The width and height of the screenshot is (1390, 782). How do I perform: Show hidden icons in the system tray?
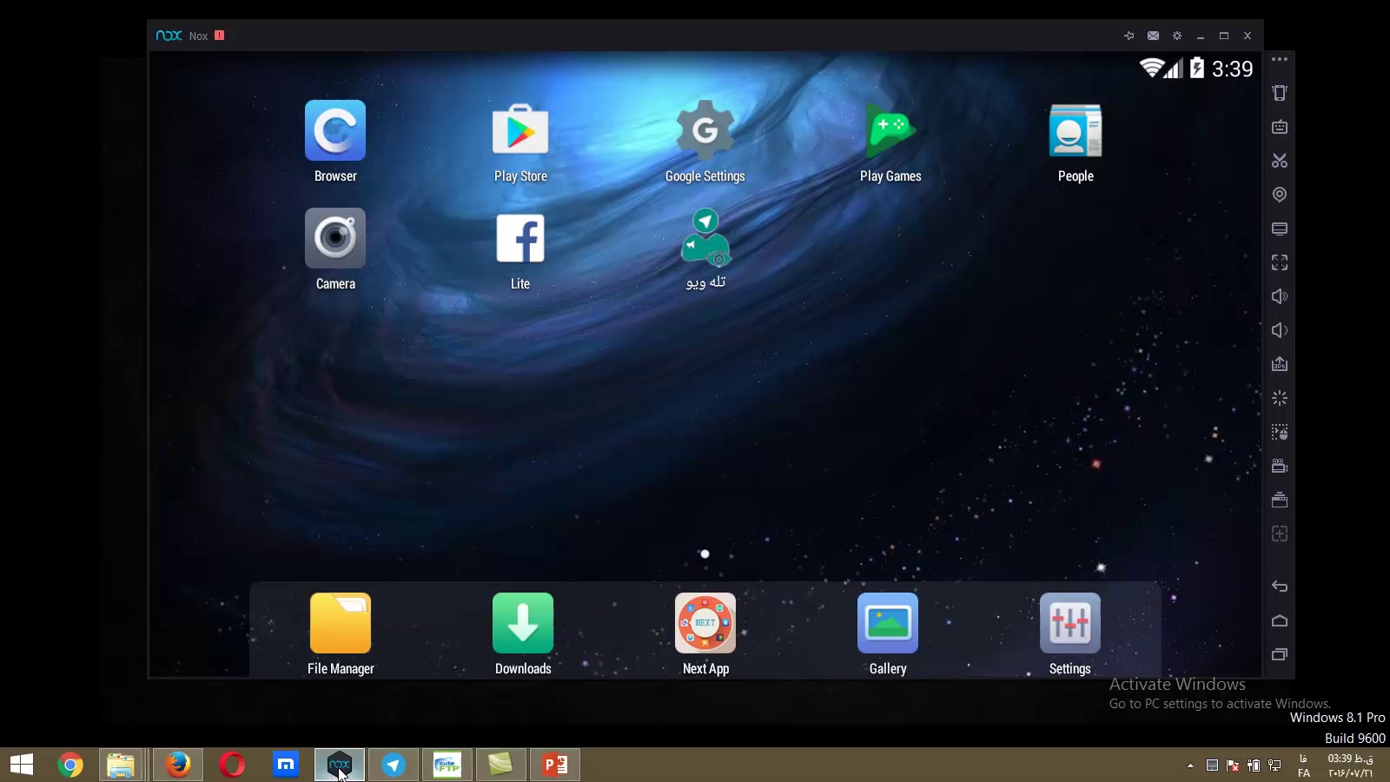tap(1190, 765)
